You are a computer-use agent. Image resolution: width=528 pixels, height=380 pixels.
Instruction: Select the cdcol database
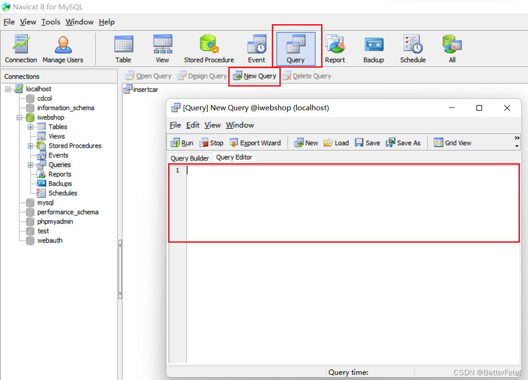39,98
